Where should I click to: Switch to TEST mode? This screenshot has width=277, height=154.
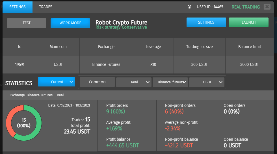click(x=27, y=23)
